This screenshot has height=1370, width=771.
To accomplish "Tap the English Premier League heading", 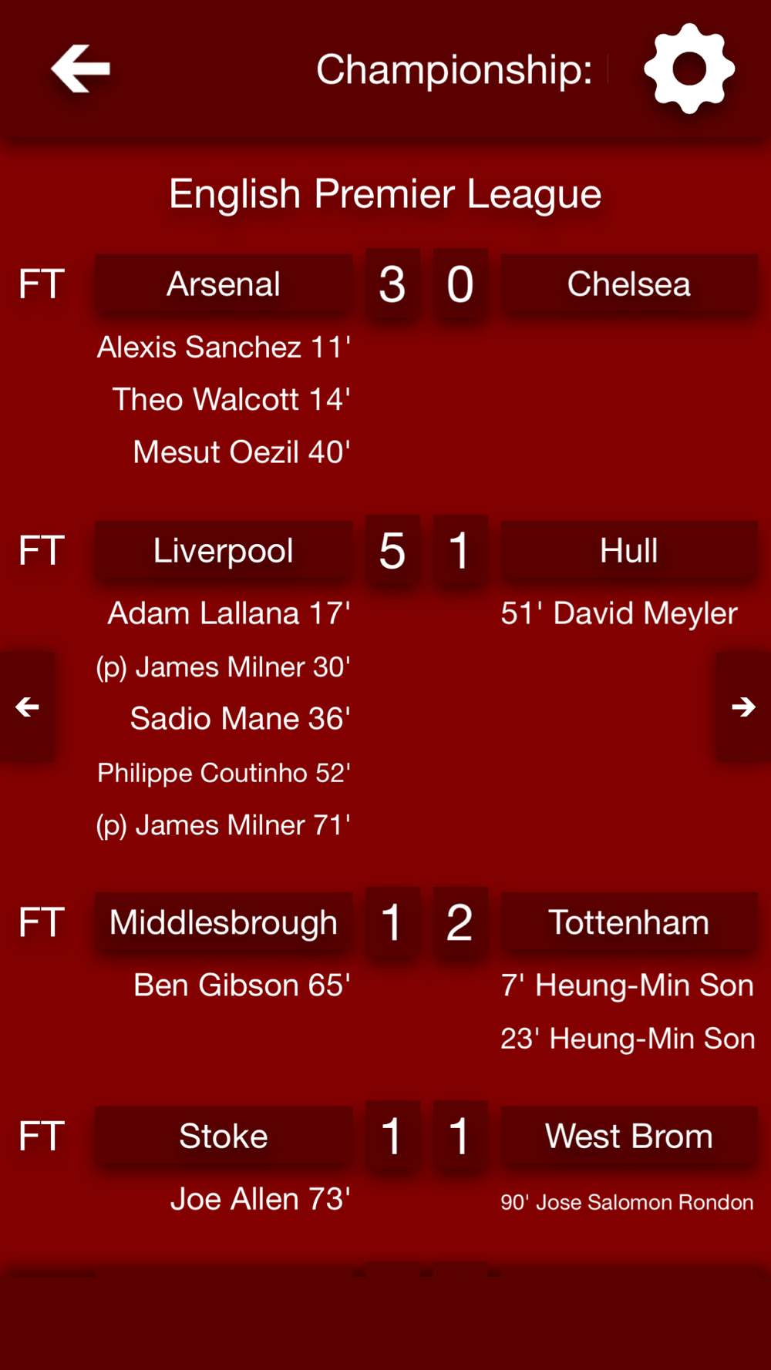I will pos(385,193).
